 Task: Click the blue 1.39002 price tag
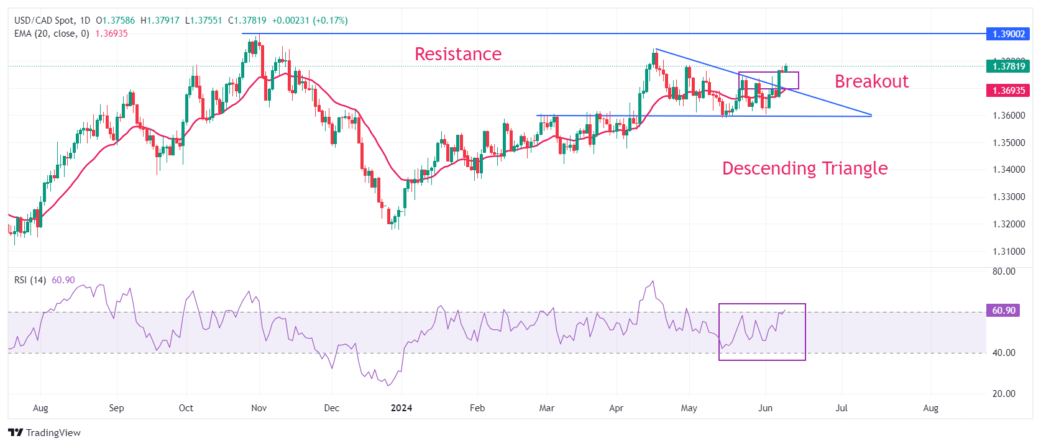1007,34
